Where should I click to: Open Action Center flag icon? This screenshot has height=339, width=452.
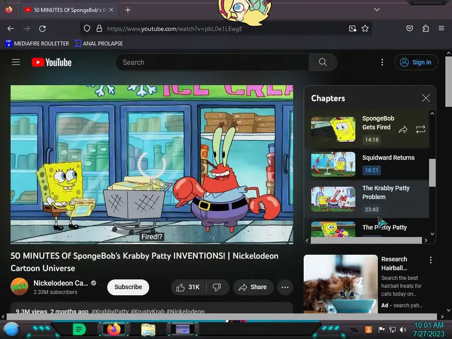[381, 329]
